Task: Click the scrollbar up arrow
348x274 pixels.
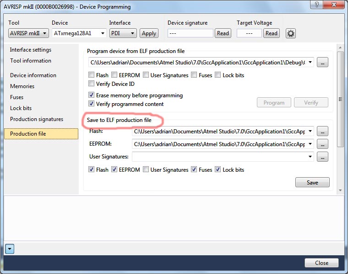Action: pyautogui.click(x=340, y=47)
